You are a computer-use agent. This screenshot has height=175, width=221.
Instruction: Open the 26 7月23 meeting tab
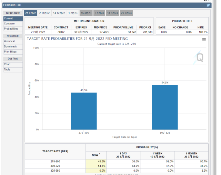pos(127,13)
